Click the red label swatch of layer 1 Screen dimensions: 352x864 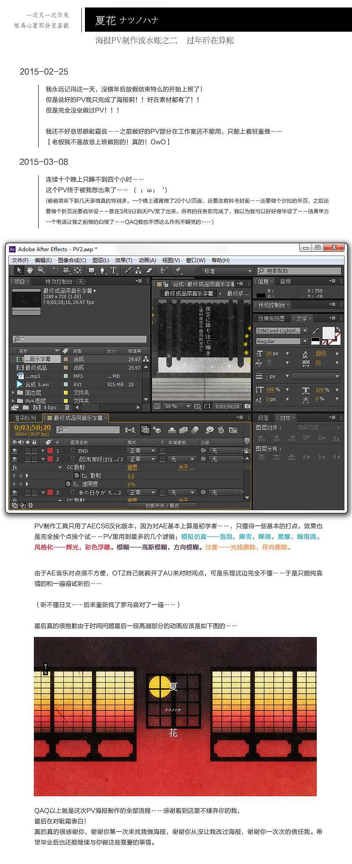click(x=50, y=450)
